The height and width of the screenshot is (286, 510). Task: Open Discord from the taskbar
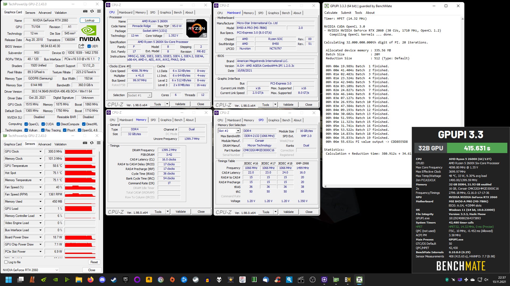tap(102, 280)
